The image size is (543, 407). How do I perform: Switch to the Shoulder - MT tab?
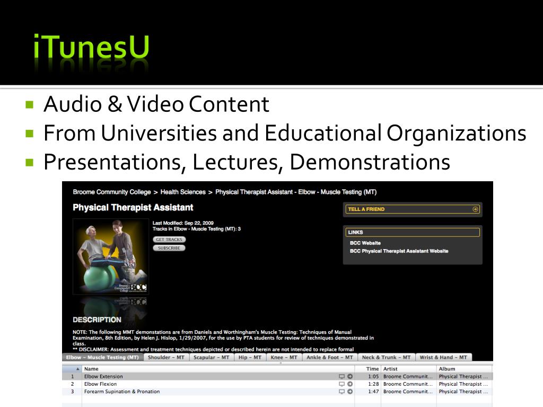166,357
